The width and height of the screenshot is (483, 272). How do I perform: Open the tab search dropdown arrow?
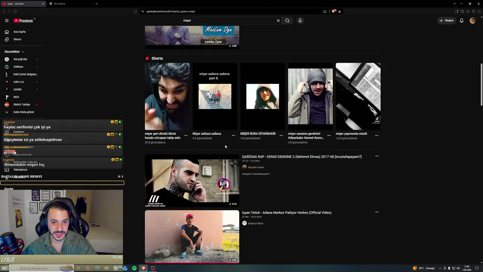(454, 4)
